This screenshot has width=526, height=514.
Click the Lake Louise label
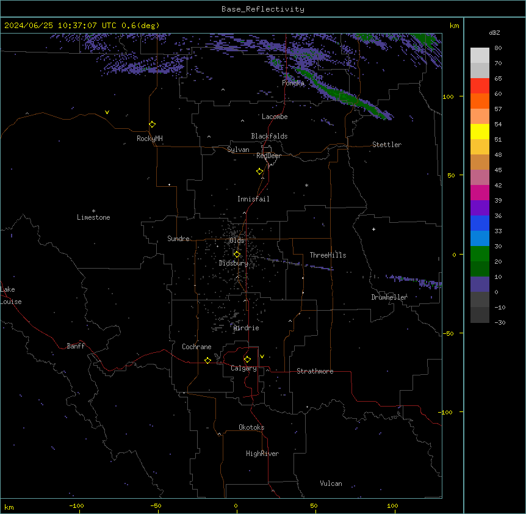point(11,295)
